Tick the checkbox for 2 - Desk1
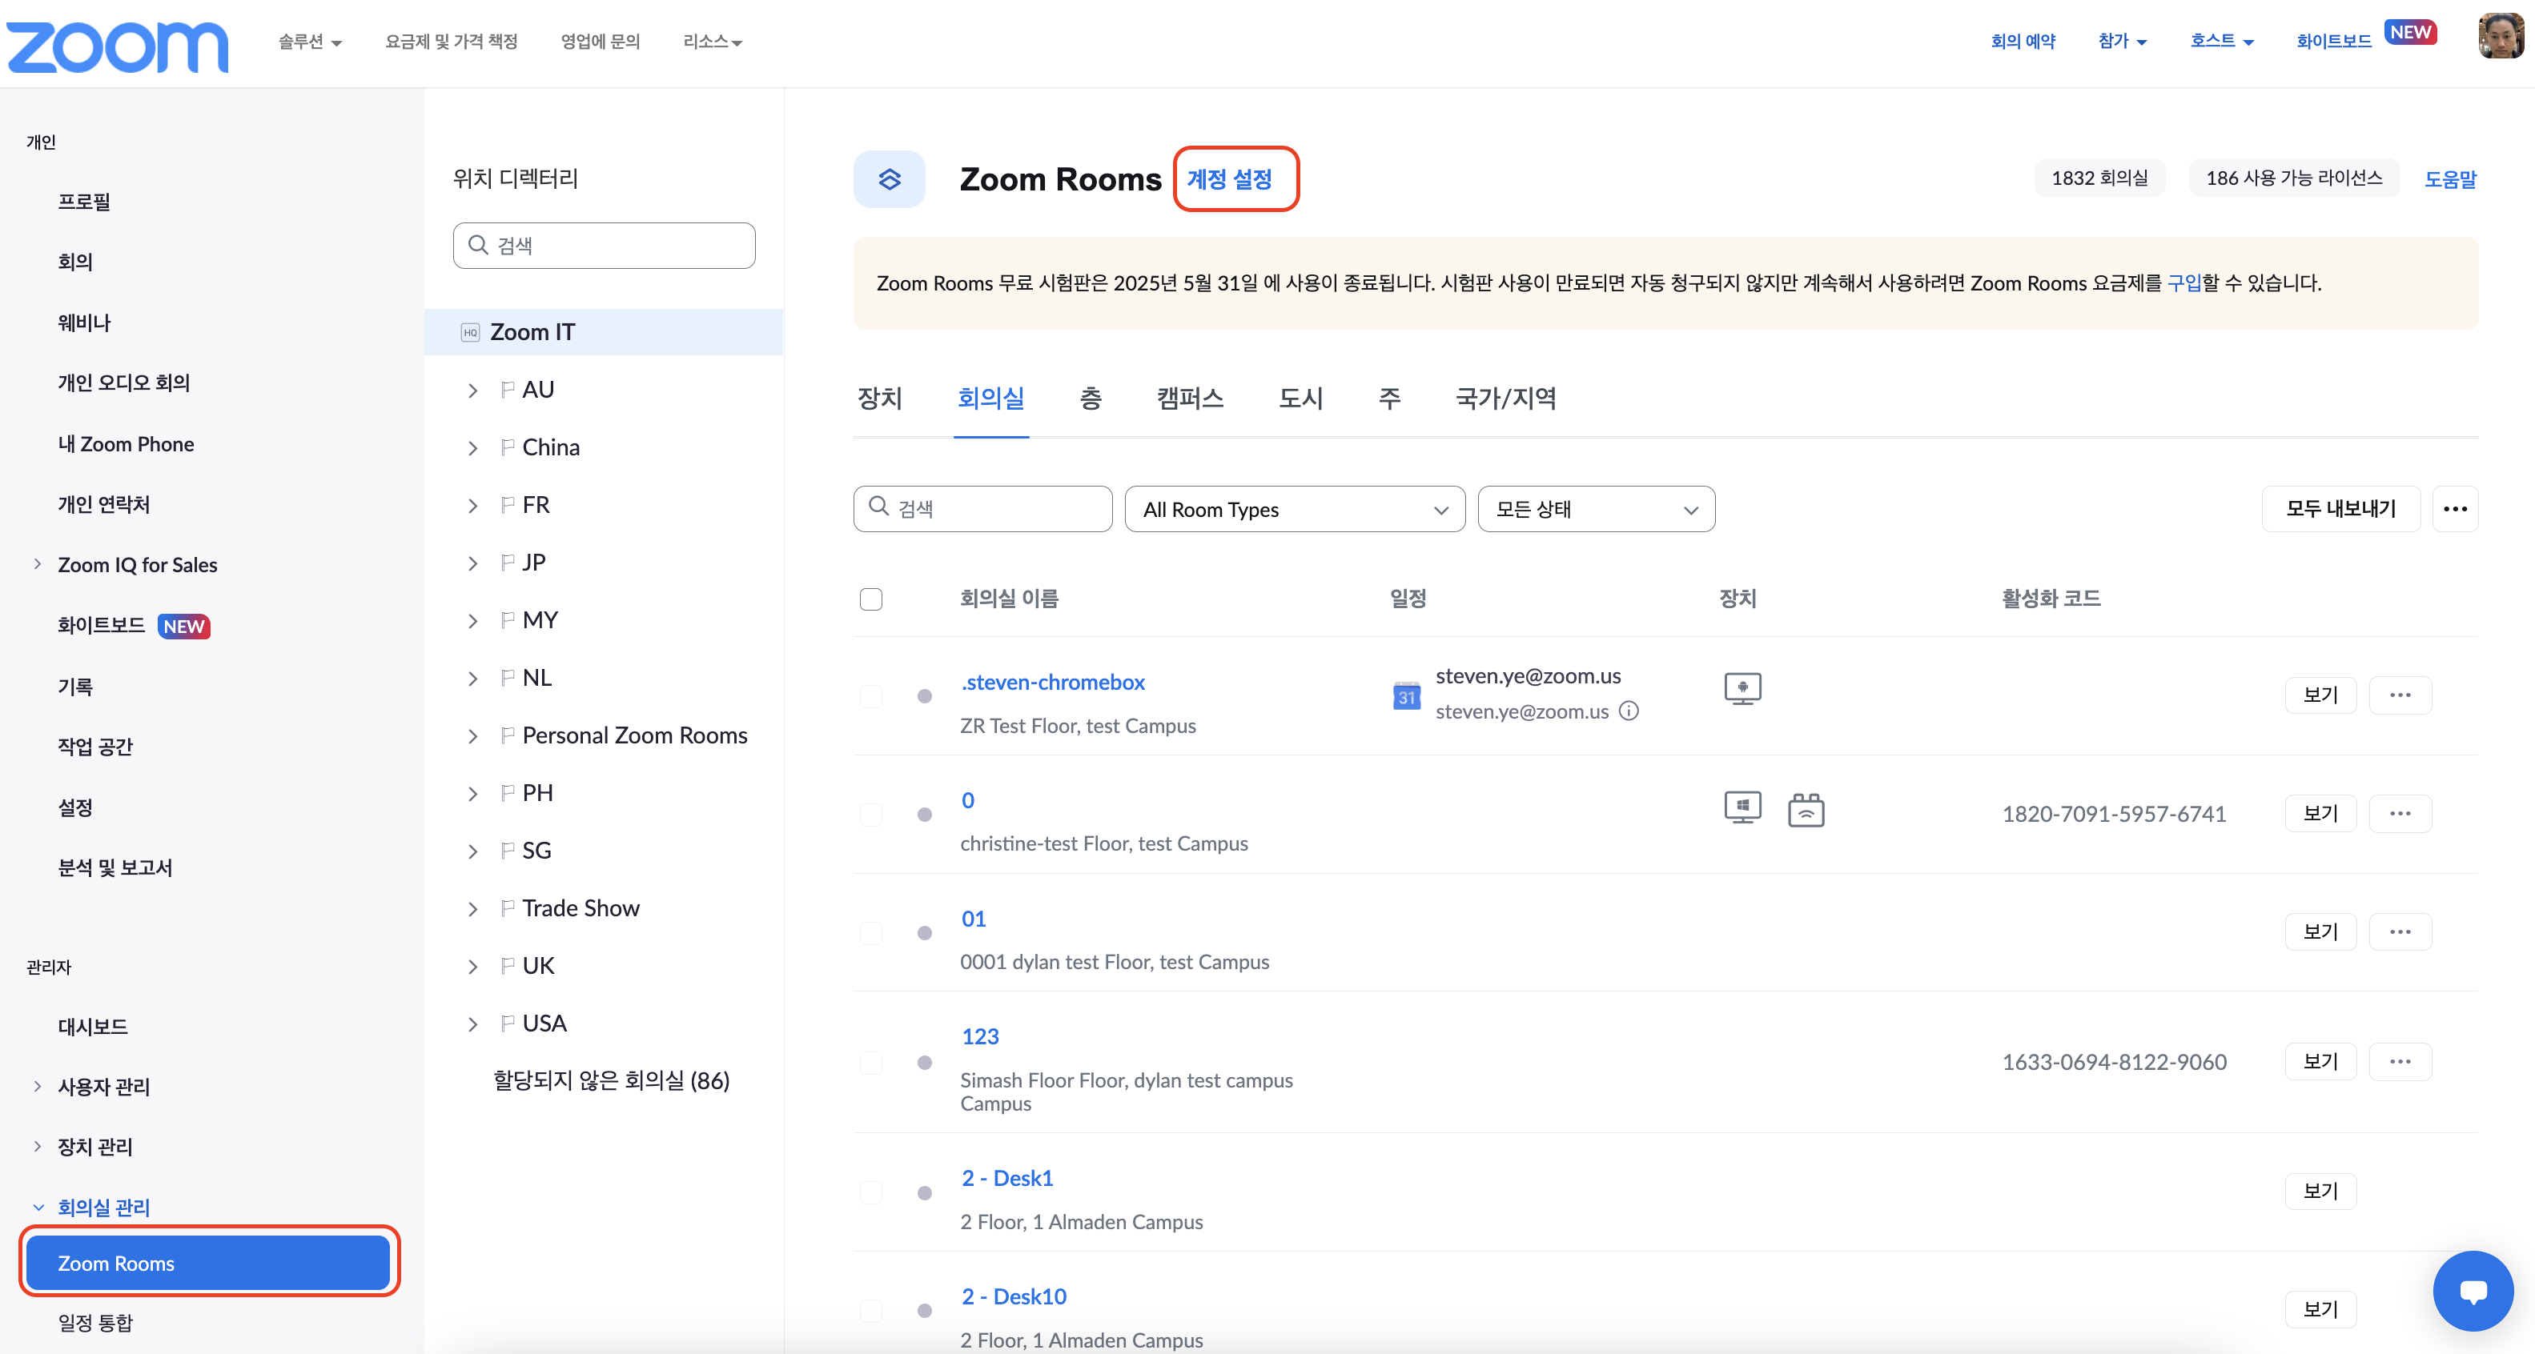The width and height of the screenshot is (2535, 1354). tap(871, 1192)
